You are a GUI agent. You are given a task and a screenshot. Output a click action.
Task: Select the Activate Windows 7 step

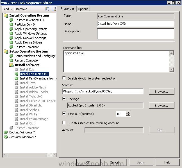pyautogui.click(x=23, y=137)
